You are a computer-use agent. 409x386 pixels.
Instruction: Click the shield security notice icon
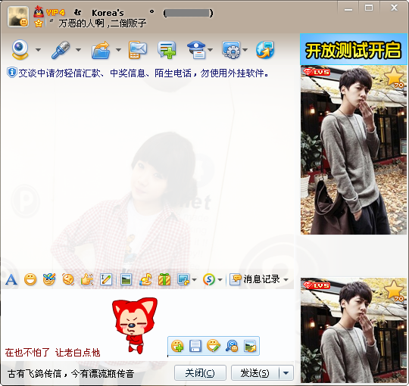coord(11,73)
